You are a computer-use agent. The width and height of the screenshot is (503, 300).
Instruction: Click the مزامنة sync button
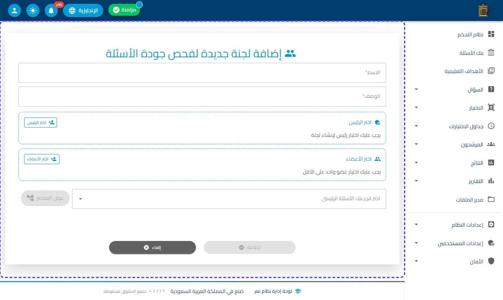(x=124, y=10)
